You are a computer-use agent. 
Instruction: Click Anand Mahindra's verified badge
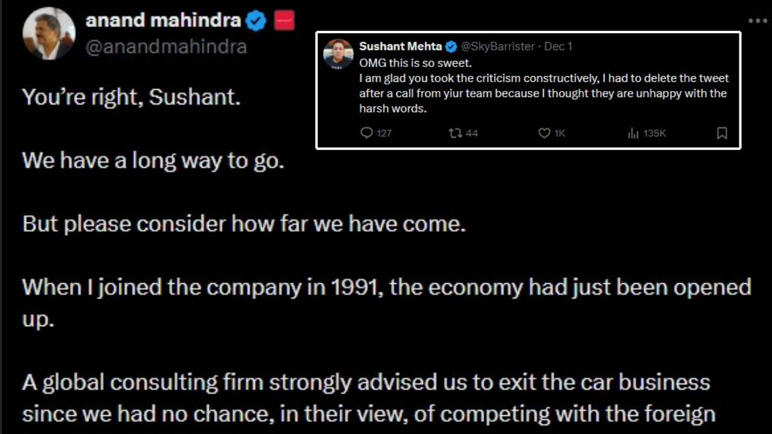pyautogui.click(x=256, y=20)
